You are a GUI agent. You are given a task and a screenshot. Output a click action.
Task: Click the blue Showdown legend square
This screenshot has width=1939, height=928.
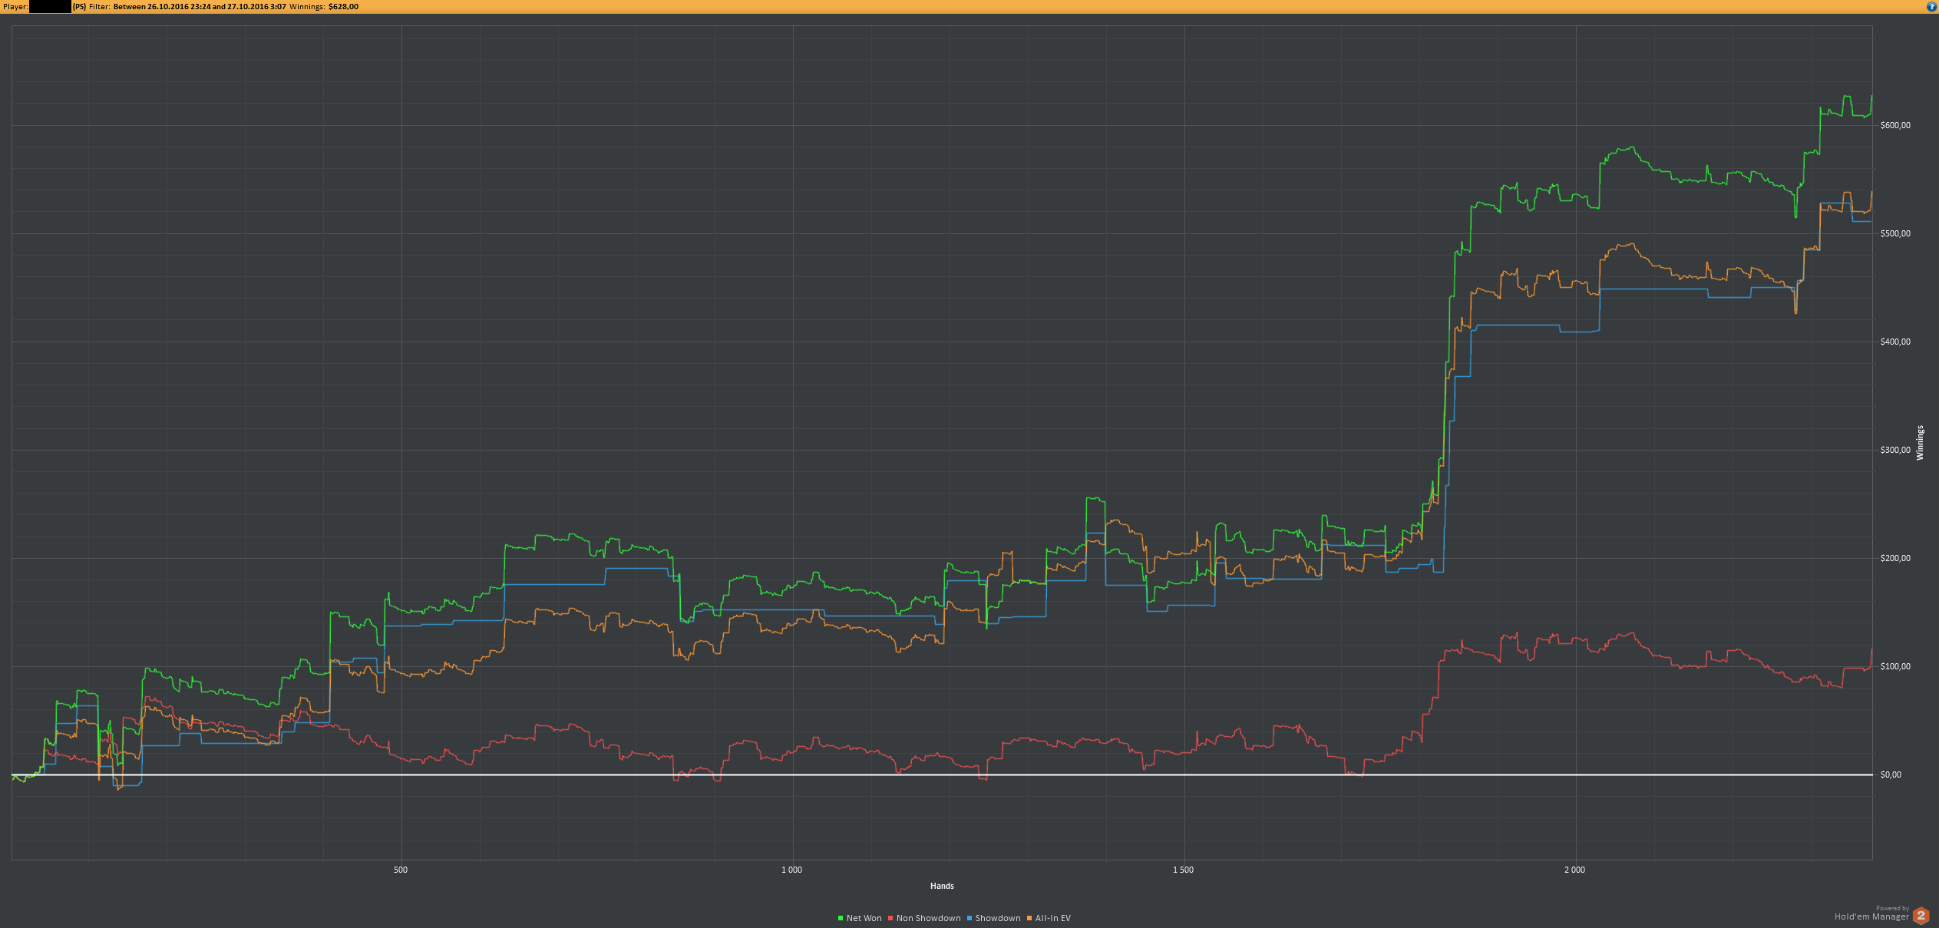point(969,918)
